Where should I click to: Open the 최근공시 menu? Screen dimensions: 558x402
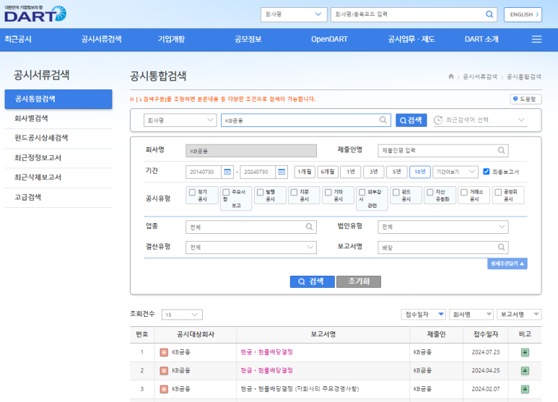[x=18, y=39]
